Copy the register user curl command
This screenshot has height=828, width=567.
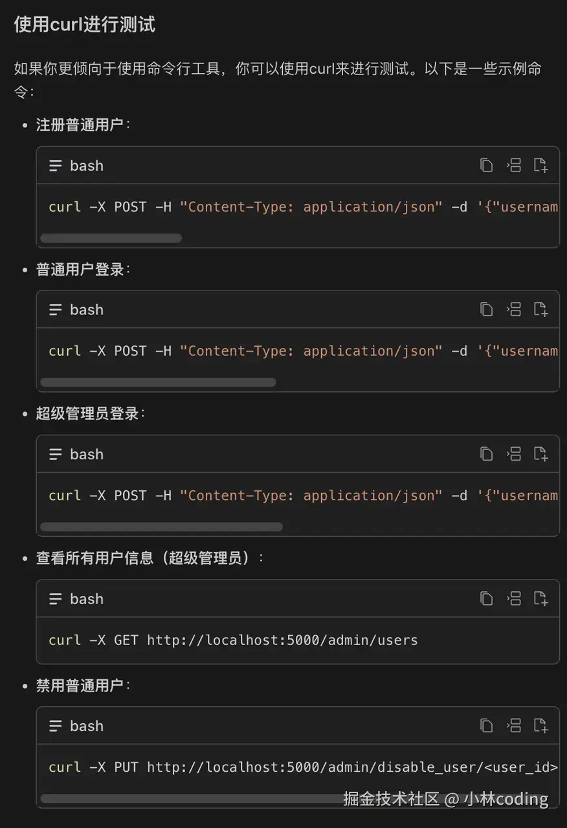coord(487,165)
